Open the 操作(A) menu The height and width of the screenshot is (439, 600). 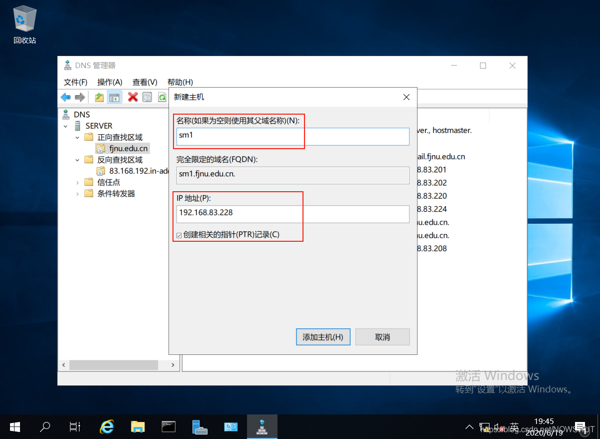[109, 82]
